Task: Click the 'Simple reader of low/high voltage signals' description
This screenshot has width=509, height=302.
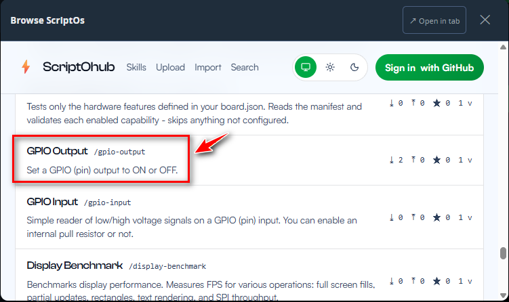Action: pos(192,227)
